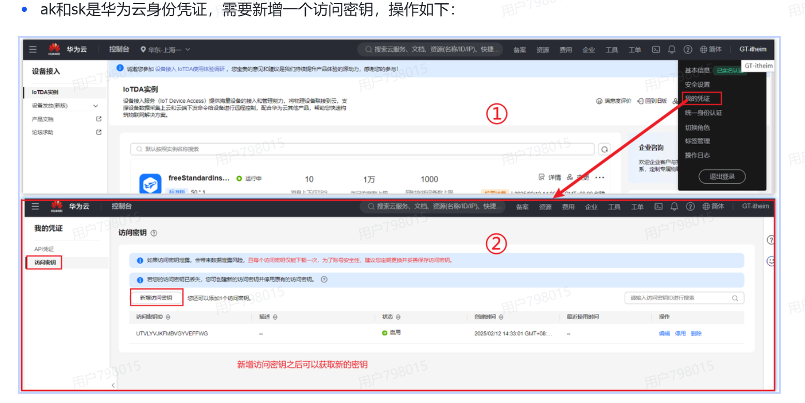Click 删除 for key UTVLYVJKFMBVGYVEFFWG
This screenshot has height=403, width=805.
pyautogui.click(x=696, y=333)
